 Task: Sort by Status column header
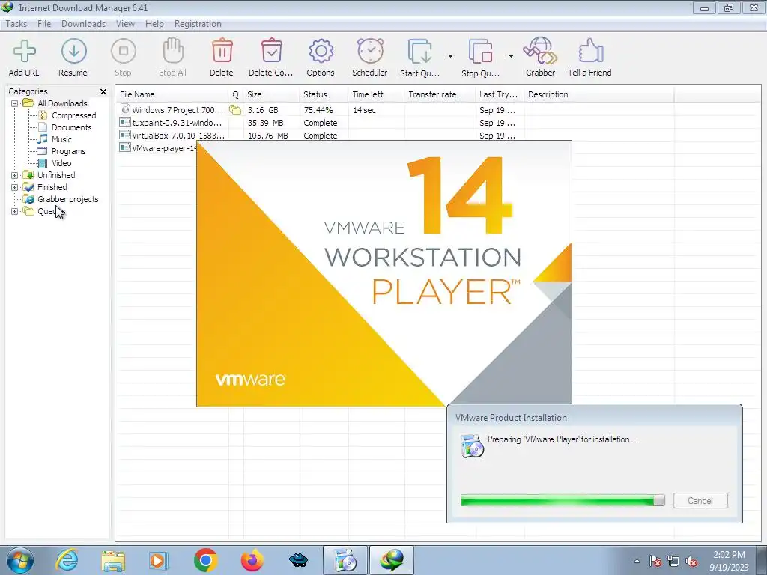coord(324,94)
